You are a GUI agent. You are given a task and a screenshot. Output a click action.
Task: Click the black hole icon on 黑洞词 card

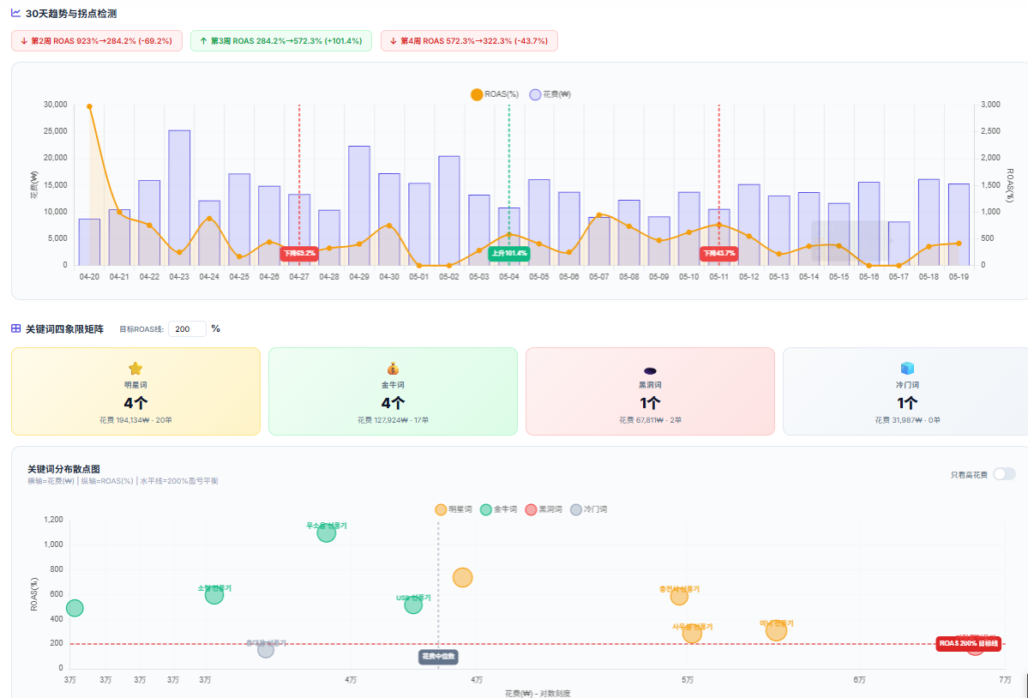651,371
